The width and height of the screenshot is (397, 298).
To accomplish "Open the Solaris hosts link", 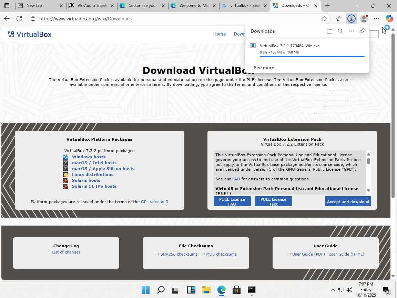I will pyautogui.click(x=86, y=180).
